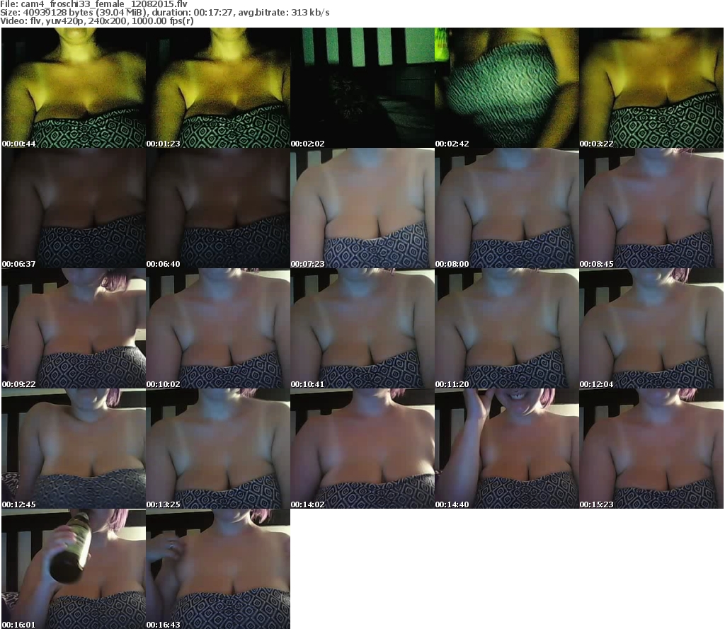Image resolution: width=725 pixels, height=629 pixels.
Task: Select the frame at 00:15:23
Action: 651,449
